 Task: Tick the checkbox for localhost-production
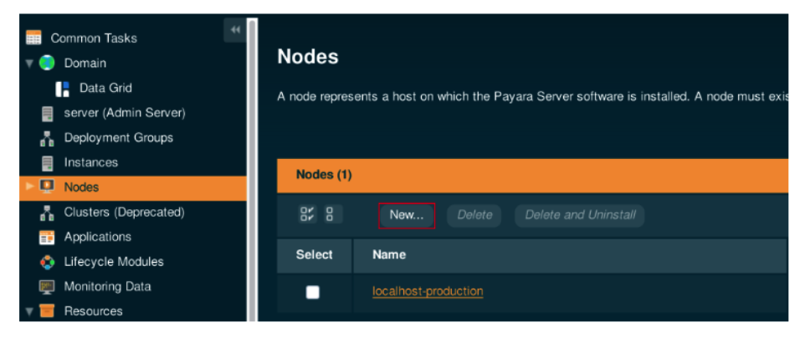(313, 292)
